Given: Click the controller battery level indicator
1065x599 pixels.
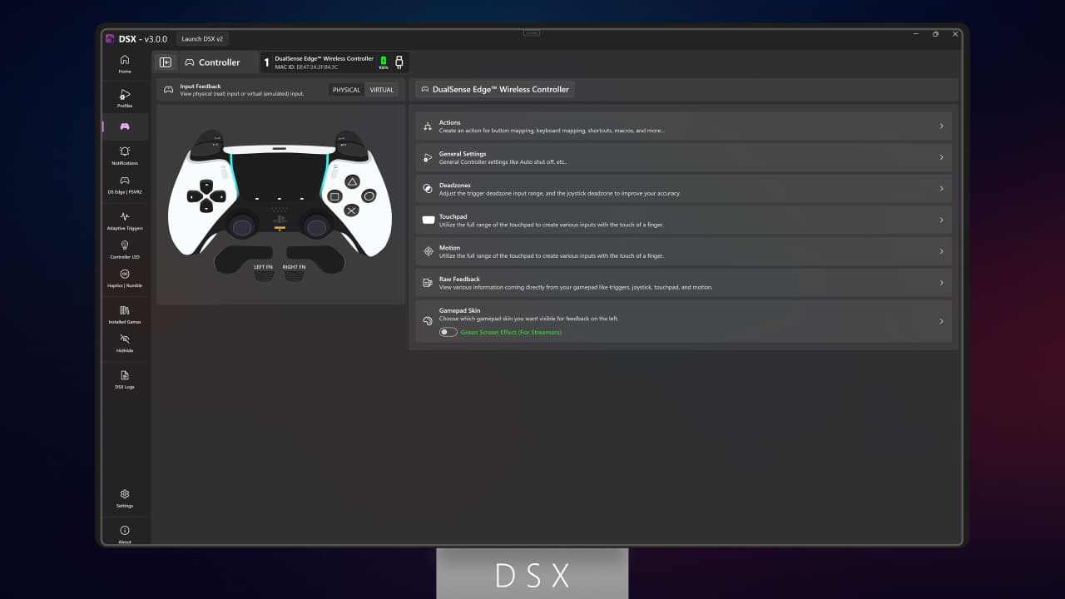Looking at the screenshot, I should coord(383,60).
